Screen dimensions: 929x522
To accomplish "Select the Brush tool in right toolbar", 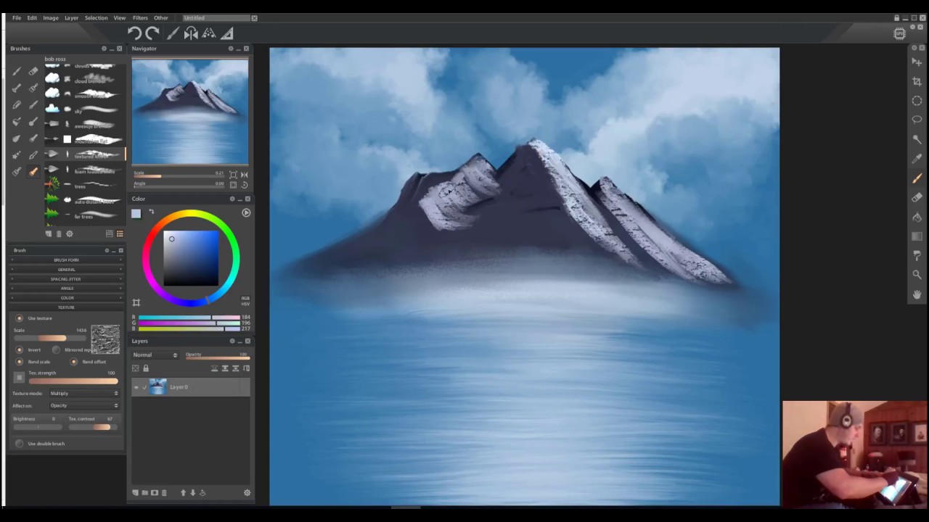I will [917, 178].
